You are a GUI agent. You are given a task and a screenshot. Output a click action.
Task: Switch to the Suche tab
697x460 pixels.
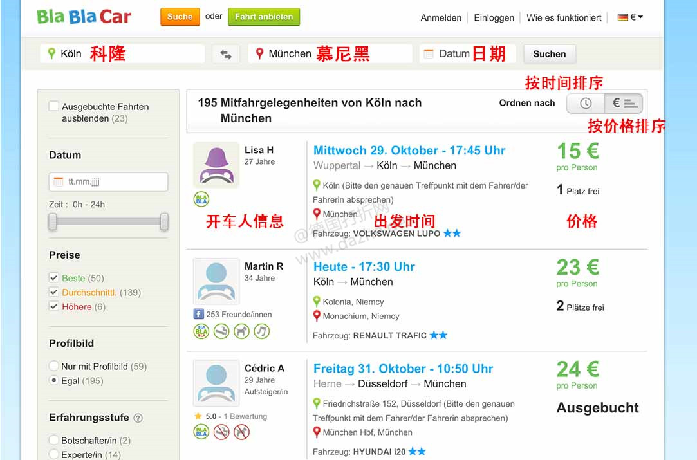tap(180, 17)
